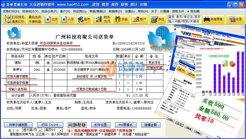Click the 可按关键字搜索 cell
Image resolution: width=246 pixels, height=139 pixels.
tap(18, 76)
